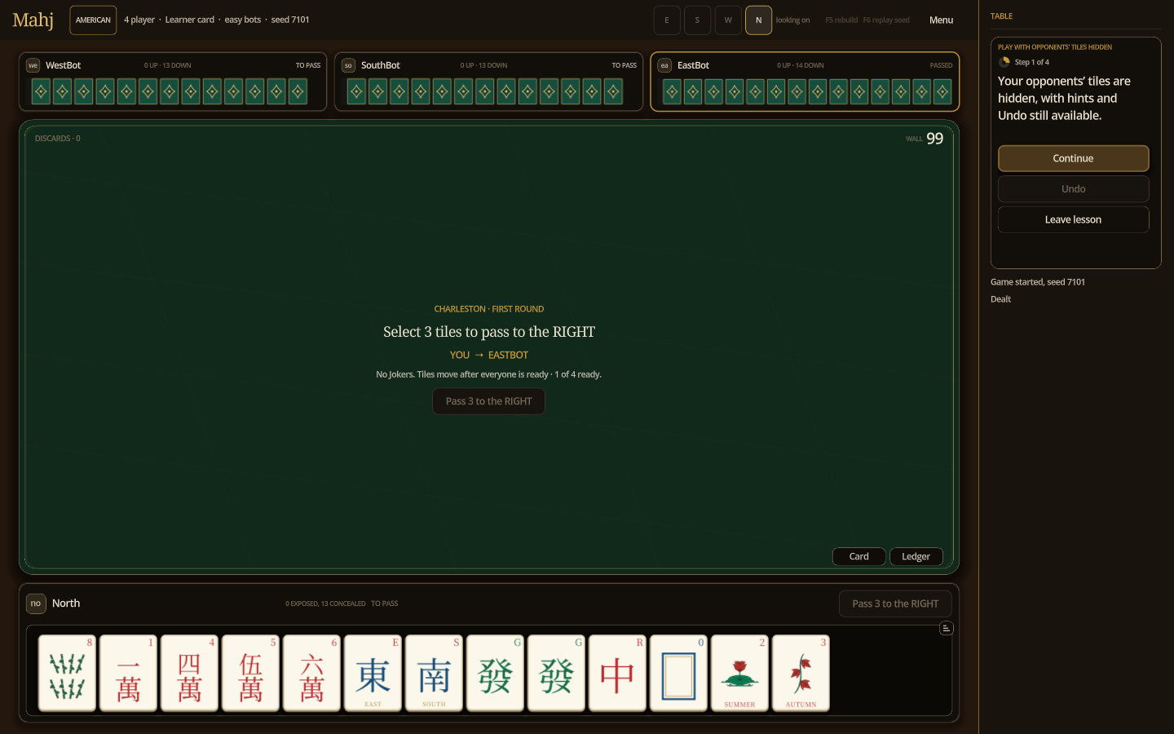Click 'Pass 3 to the RIGHT' in North panel
This screenshot has width=1174, height=734.
click(895, 604)
